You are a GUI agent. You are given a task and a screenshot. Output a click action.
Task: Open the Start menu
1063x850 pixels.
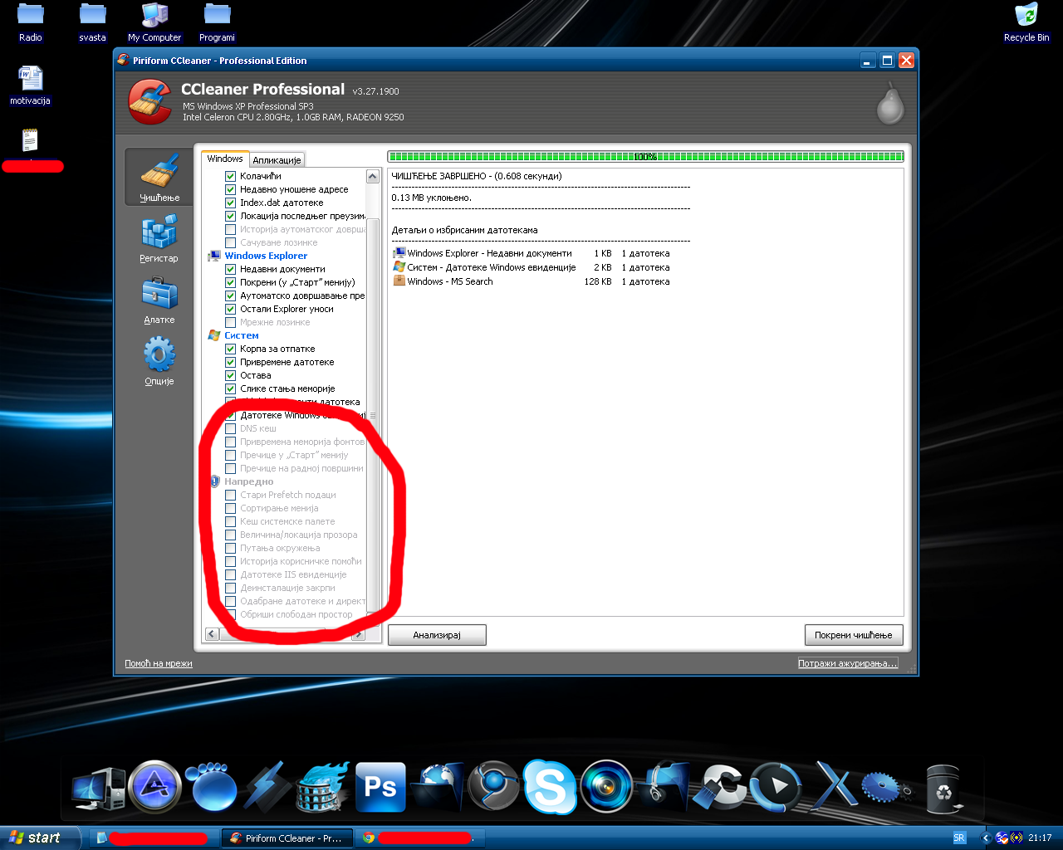coord(40,838)
